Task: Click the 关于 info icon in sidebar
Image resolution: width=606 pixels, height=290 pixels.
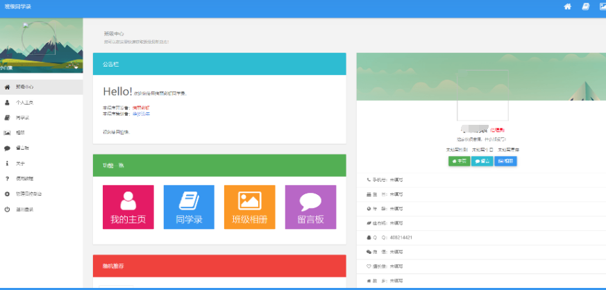Action: coord(8,163)
